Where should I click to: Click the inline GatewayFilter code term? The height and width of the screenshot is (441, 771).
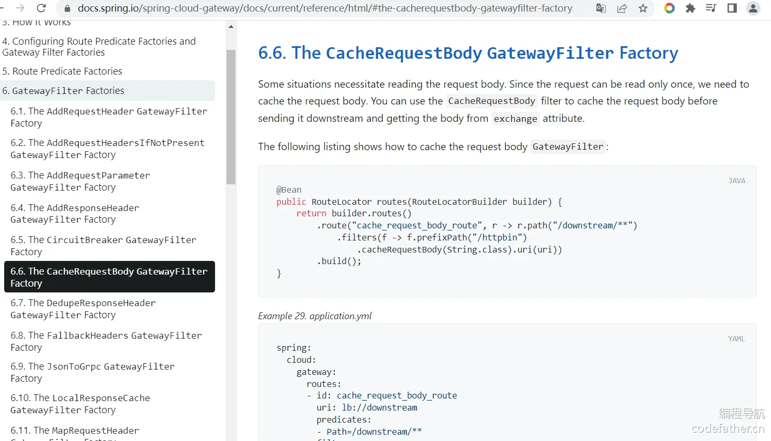click(568, 147)
